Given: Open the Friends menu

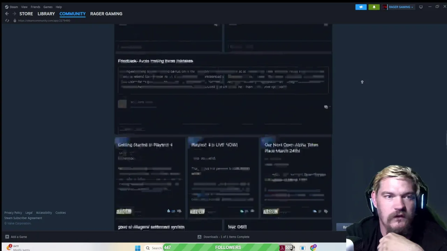Looking at the screenshot, I should point(35,7).
